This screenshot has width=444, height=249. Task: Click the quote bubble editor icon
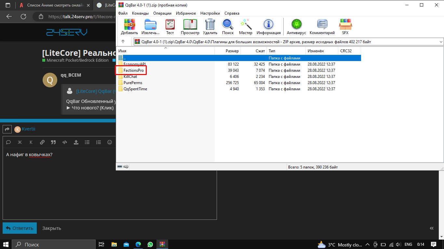[8, 142]
